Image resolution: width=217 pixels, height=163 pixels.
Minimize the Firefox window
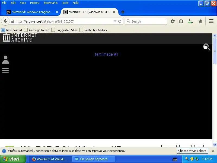[x=201, y=4]
